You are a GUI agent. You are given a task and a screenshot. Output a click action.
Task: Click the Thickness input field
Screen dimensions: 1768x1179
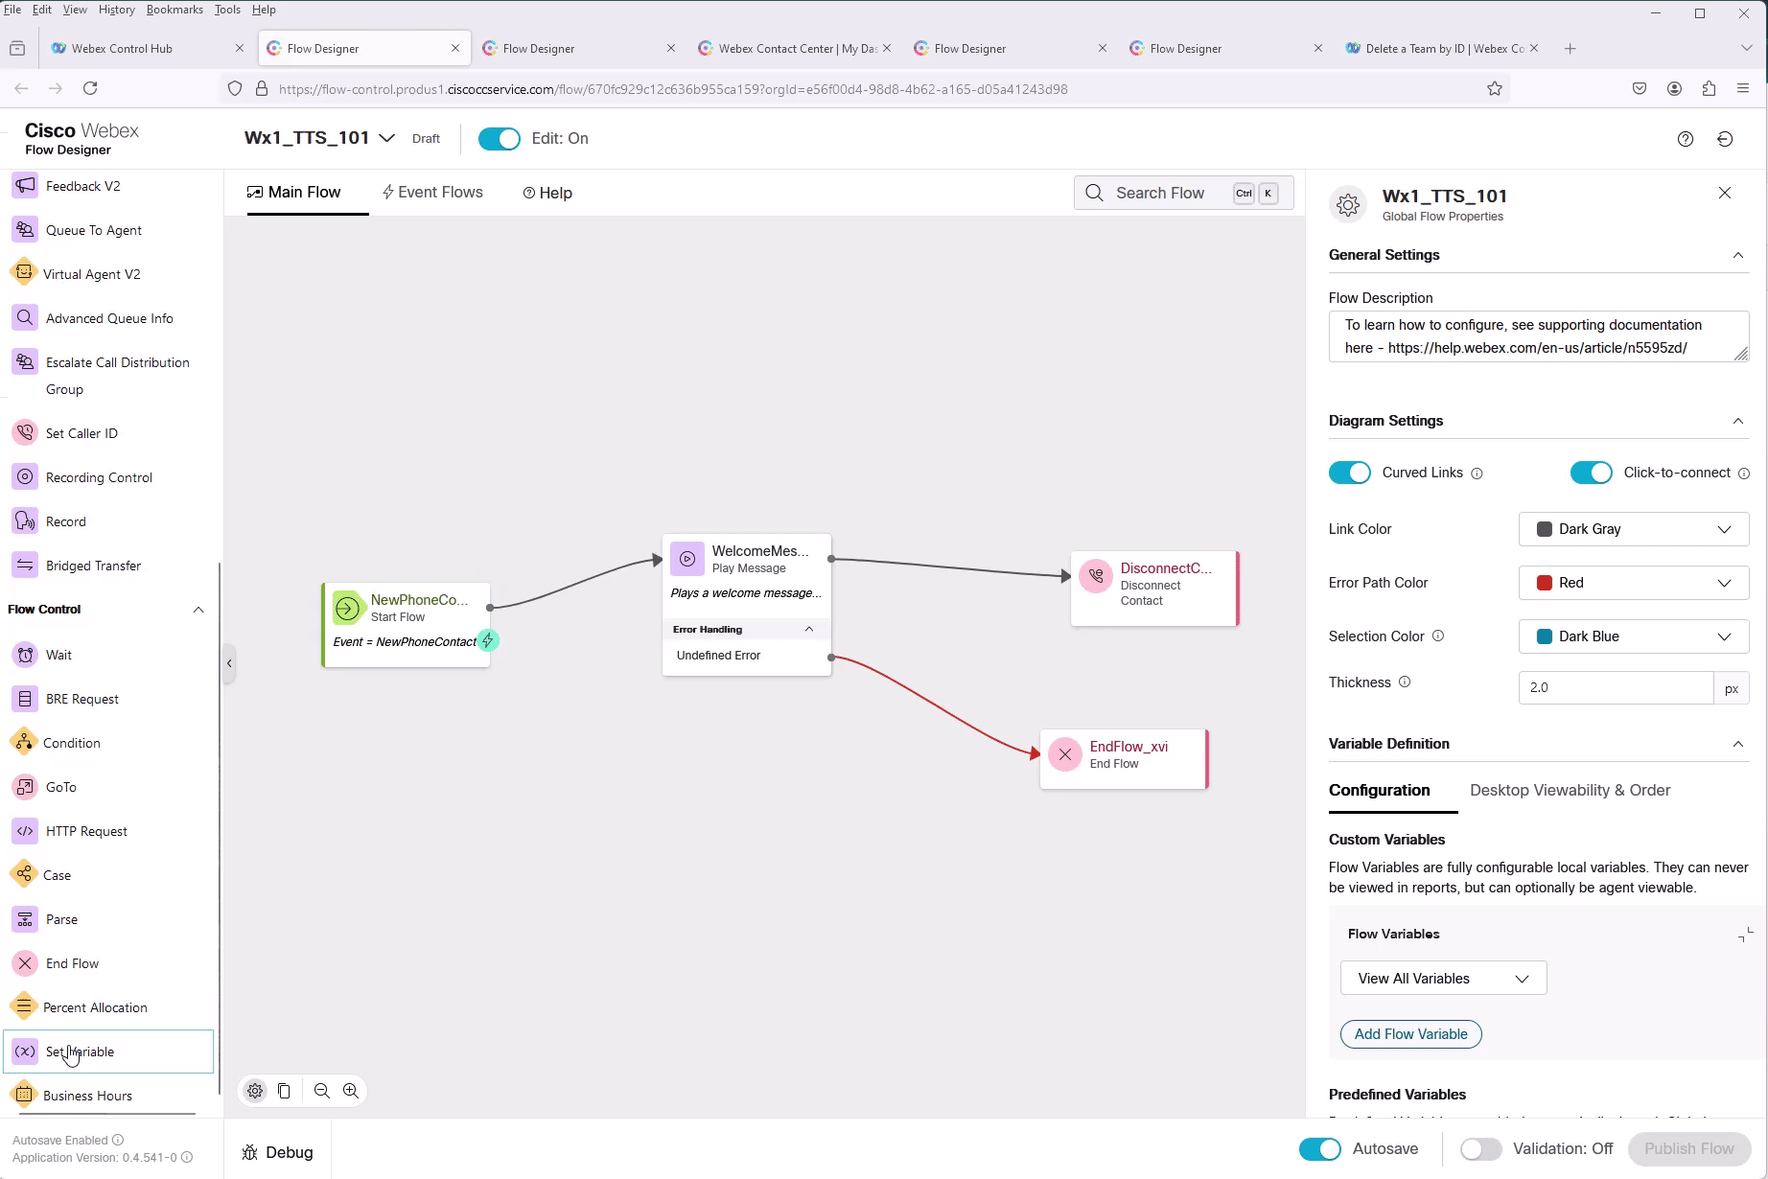coord(1616,687)
